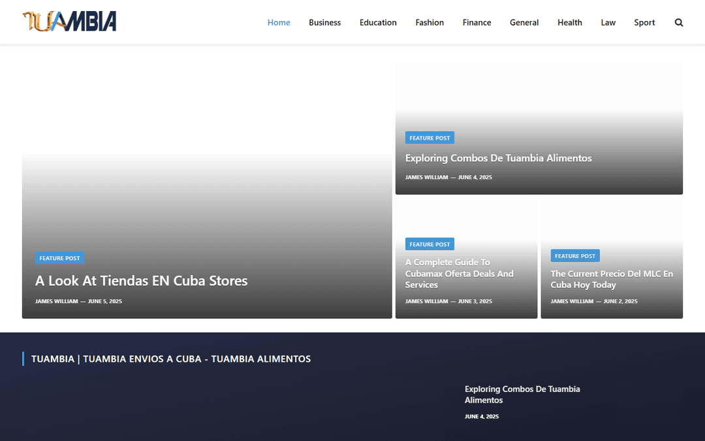Click James William author on June 4 post

(427, 177)
